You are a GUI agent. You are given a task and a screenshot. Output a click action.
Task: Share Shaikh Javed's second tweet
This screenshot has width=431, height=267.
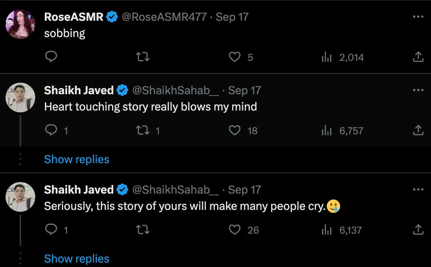click(418, 230)
